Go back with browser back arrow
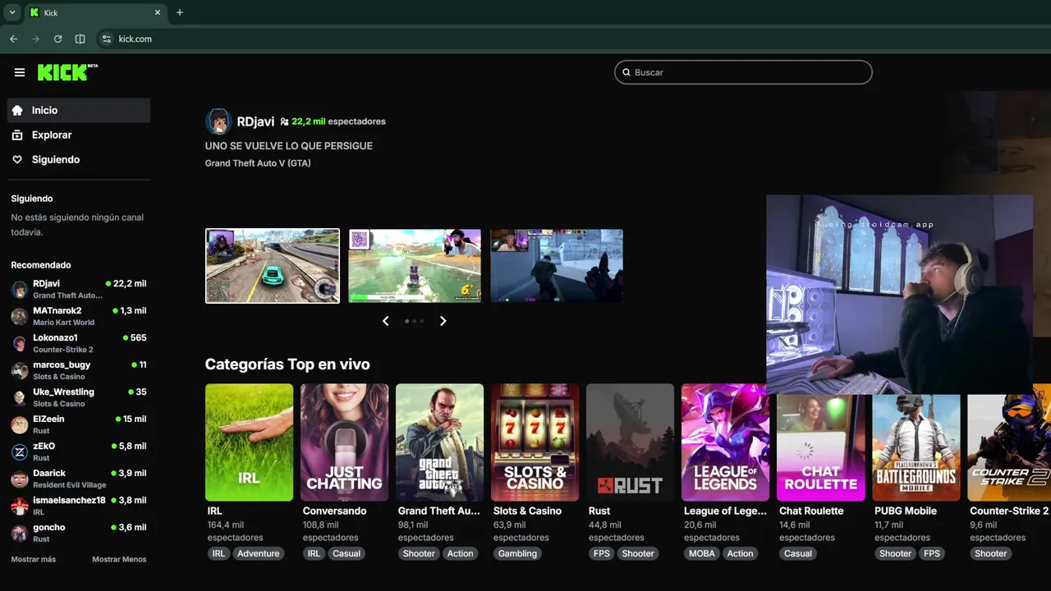 point(13,39)
